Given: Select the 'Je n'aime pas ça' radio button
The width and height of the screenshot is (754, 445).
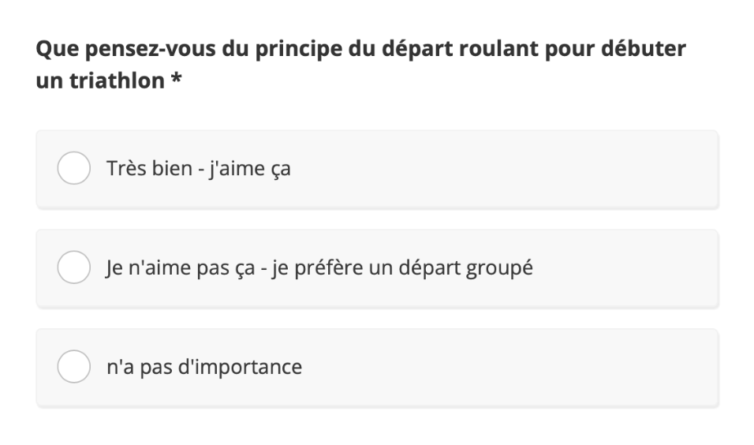Looking at the screenshot, I should click(x=73, y=267).
